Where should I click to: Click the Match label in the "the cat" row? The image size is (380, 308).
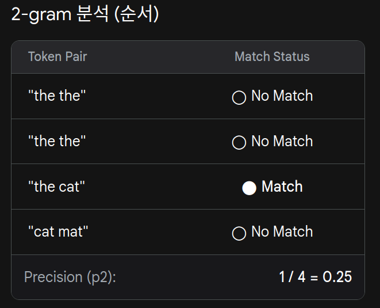282,187
